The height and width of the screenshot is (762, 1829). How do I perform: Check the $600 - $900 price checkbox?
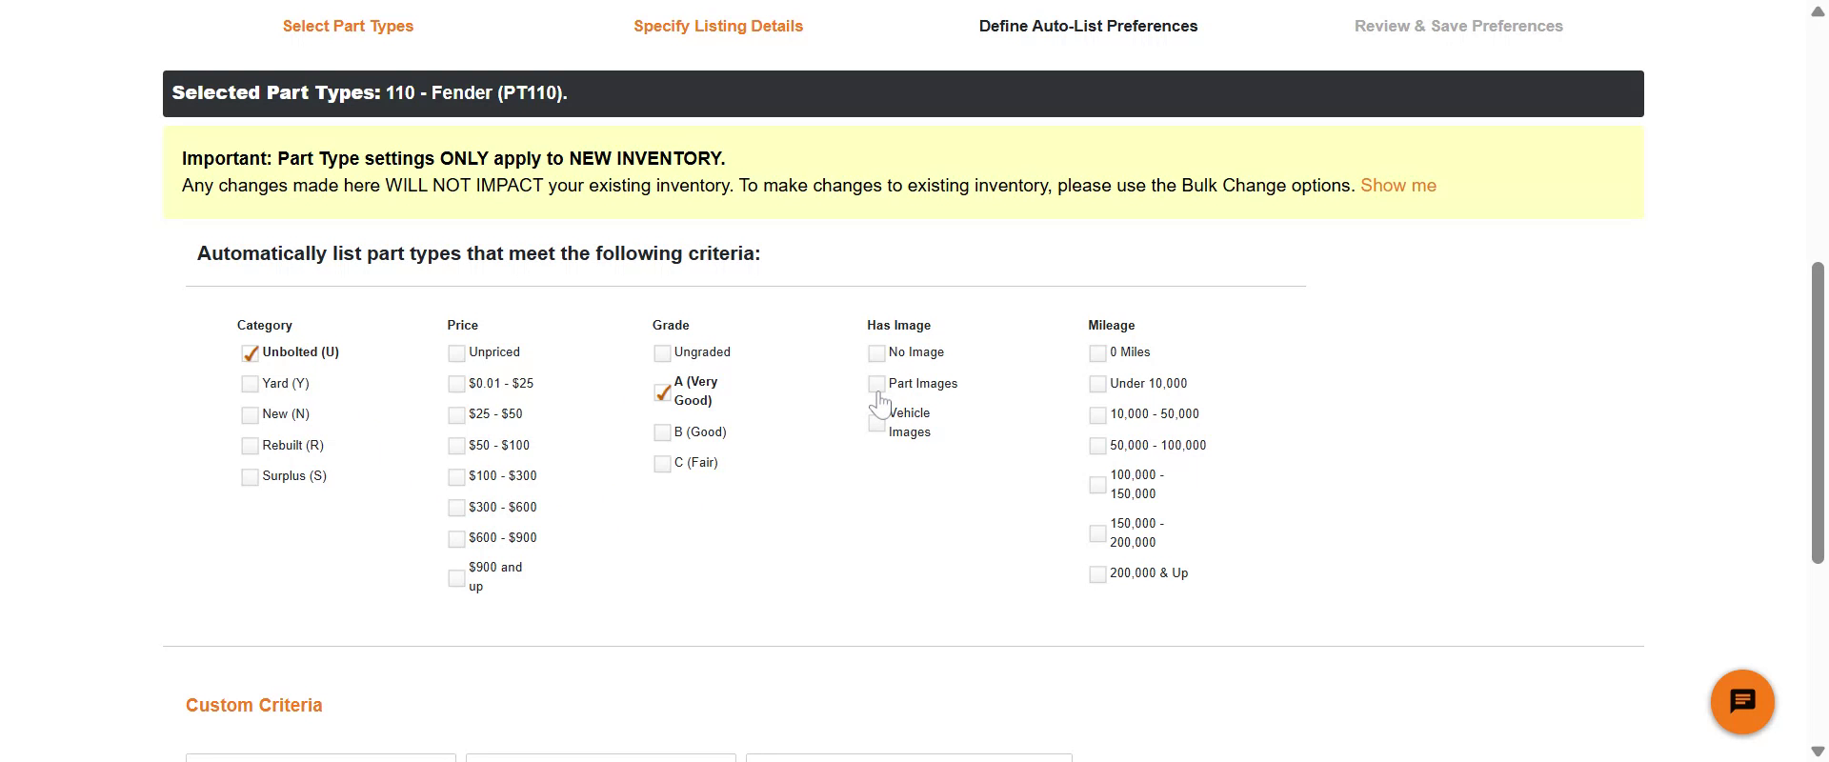click(456, 539)
